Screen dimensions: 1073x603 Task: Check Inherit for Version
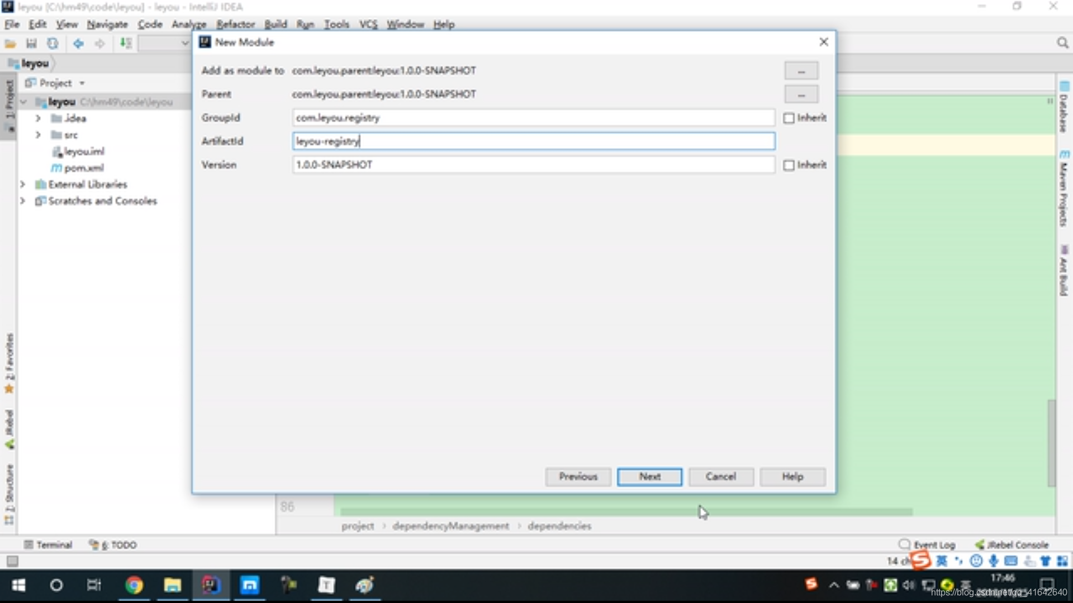click(789, 165)
